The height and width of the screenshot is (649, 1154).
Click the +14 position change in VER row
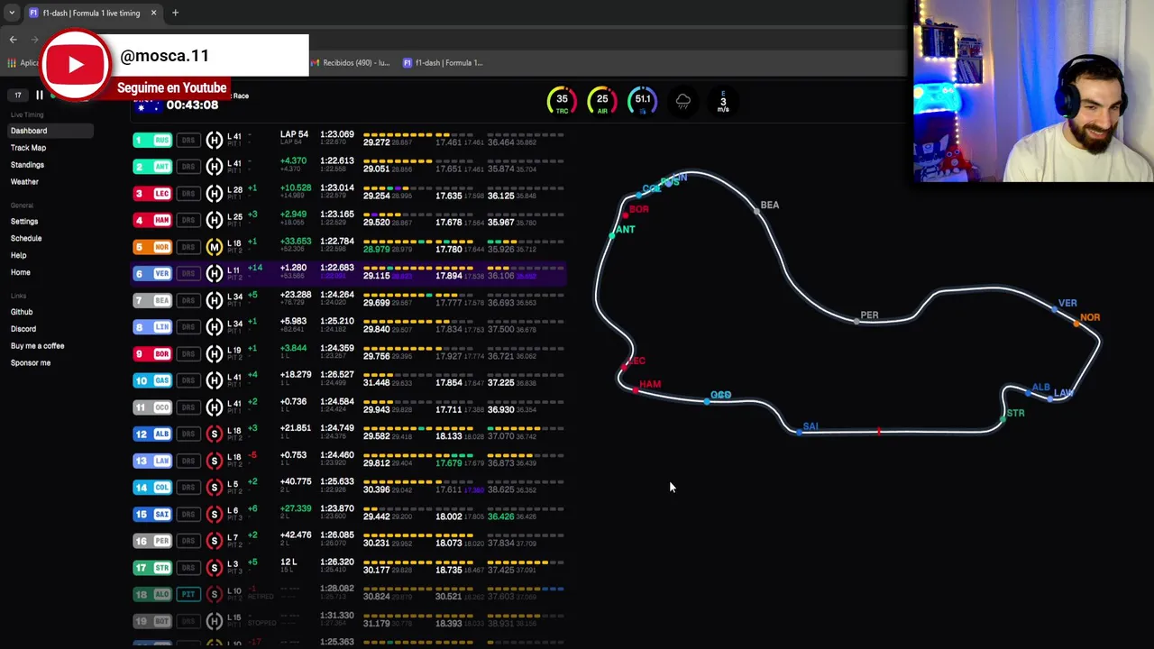(255, 268)
